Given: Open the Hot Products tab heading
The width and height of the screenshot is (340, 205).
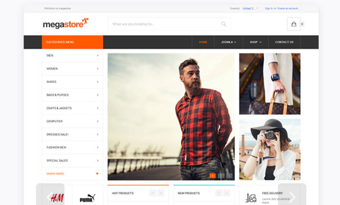Looking at the screenshot, I should point(123,193).
